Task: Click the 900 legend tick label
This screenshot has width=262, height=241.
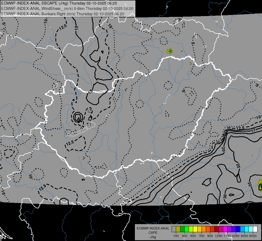Action: 210,236
